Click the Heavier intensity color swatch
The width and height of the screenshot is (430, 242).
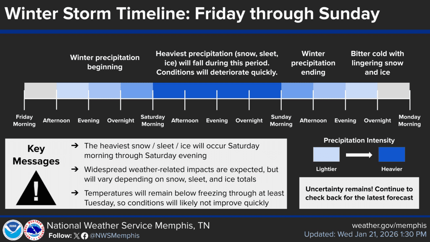[x=392, y=154]
